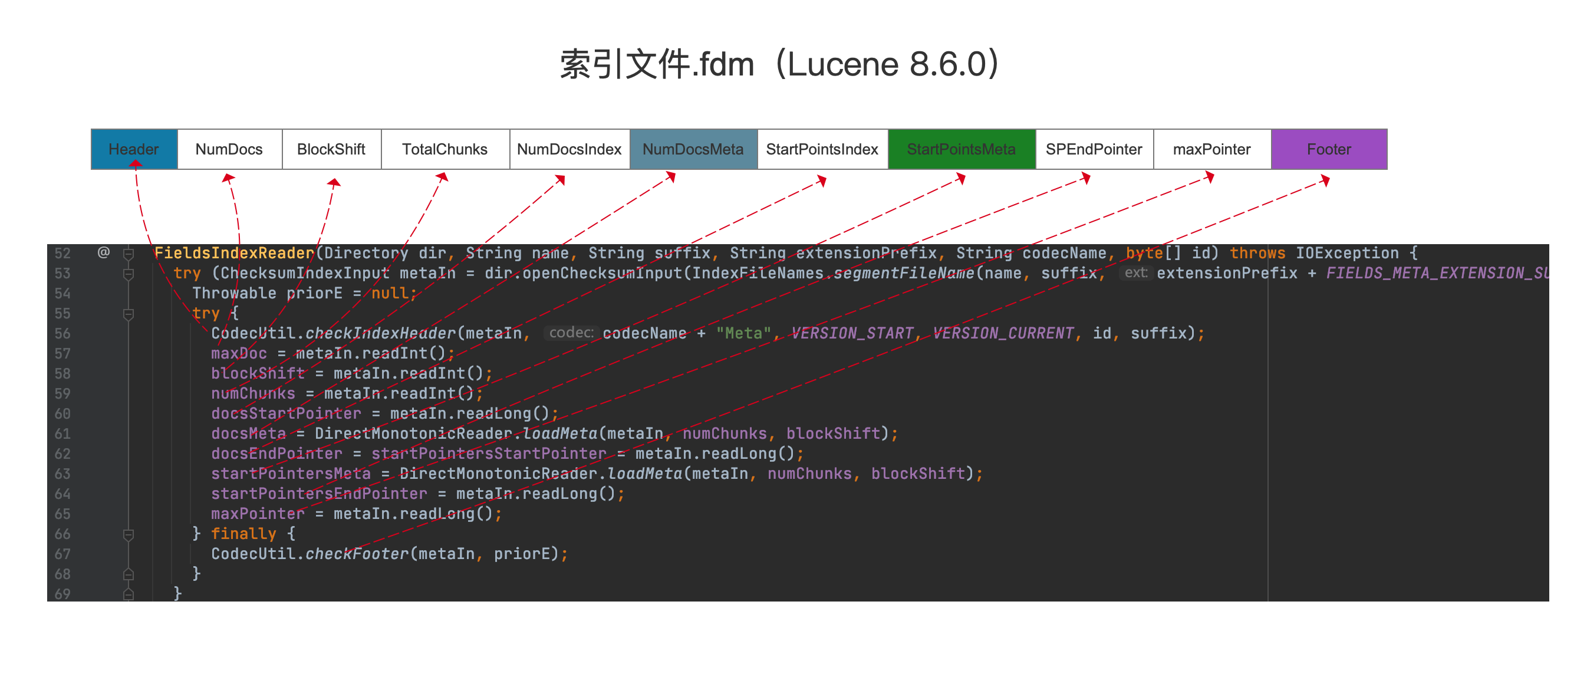1587x677 pixels.
Task: Select the gray-blue NumDocsMeta box
Action: click(693, 149)
